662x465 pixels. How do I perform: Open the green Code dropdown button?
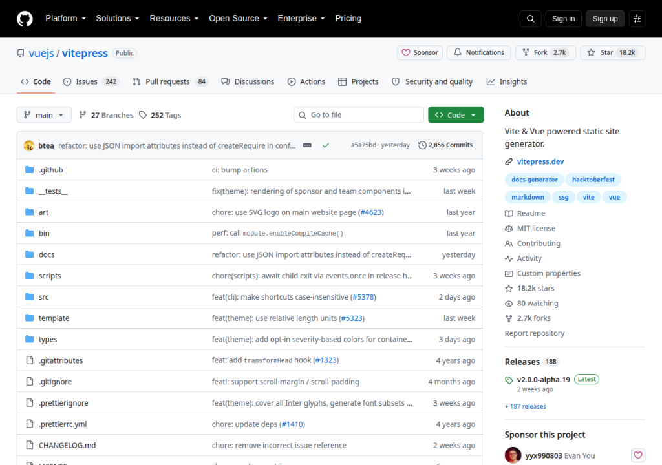(456, 115)
